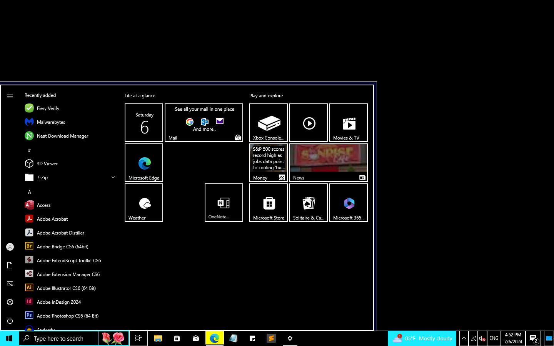Image resolution: width=554 pixels, height=346 pixels.
Task: Open the Movies & TV tile
Action: pos(349,123)
